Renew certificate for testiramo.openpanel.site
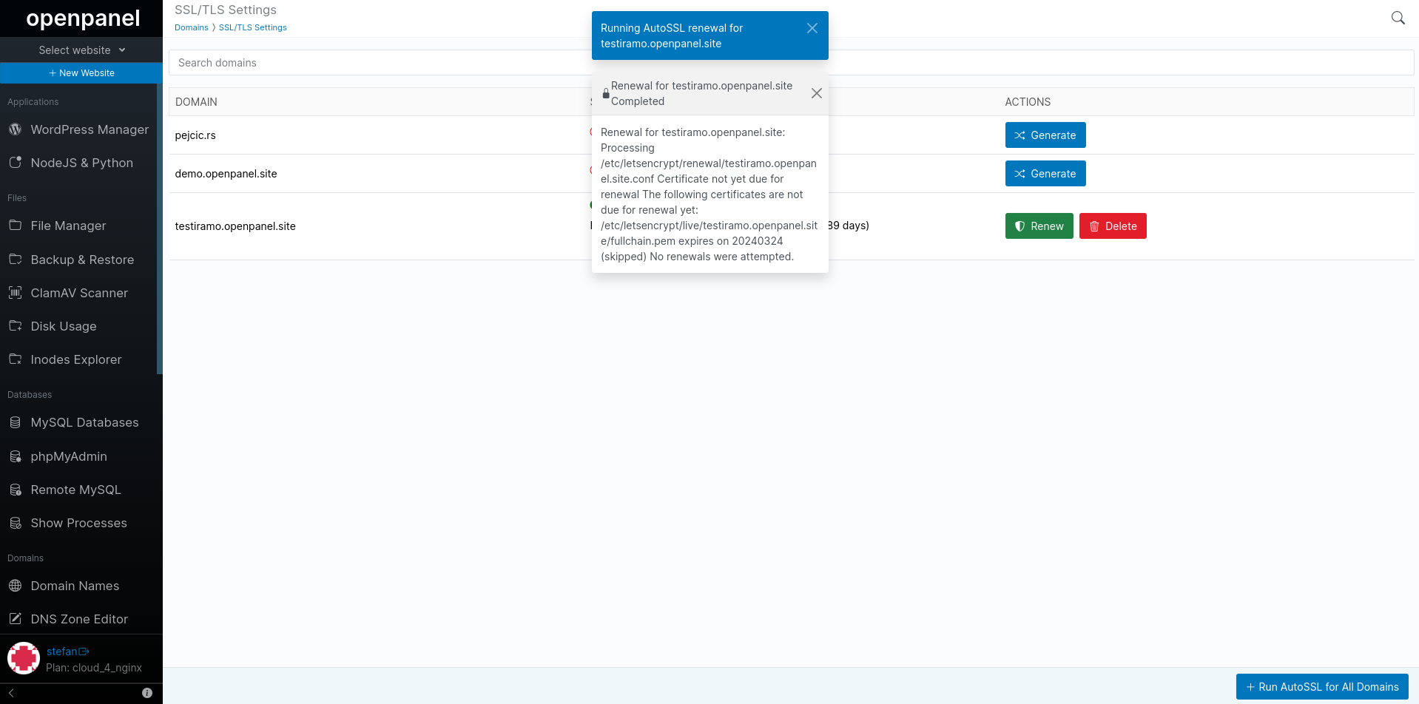The width and height of the screenshot is (1419, 704). [x=1039, y=226]
